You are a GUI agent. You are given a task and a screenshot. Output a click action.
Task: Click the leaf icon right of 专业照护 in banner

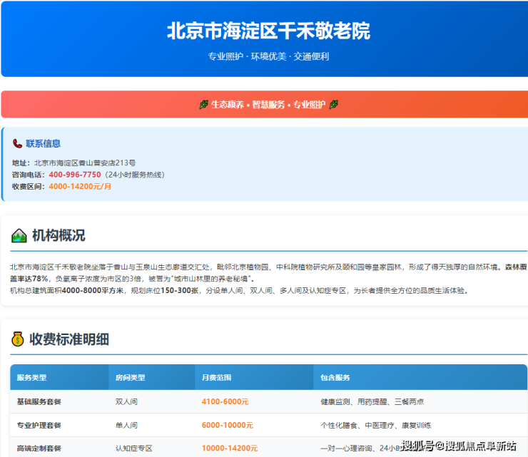[333, 105]
